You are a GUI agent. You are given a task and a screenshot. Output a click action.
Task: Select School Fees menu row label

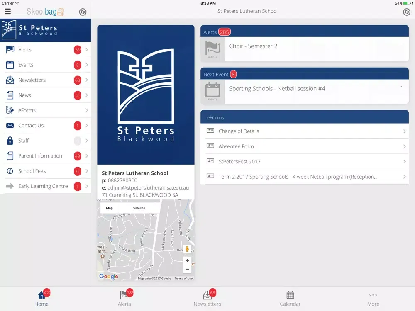coord(32,171)
